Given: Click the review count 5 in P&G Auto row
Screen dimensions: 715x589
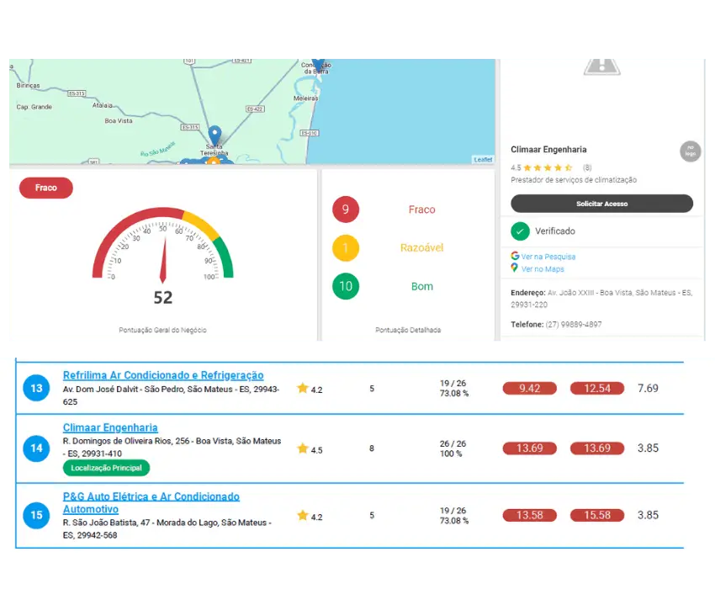Looking at the screenshot, I should coord(372,516).
